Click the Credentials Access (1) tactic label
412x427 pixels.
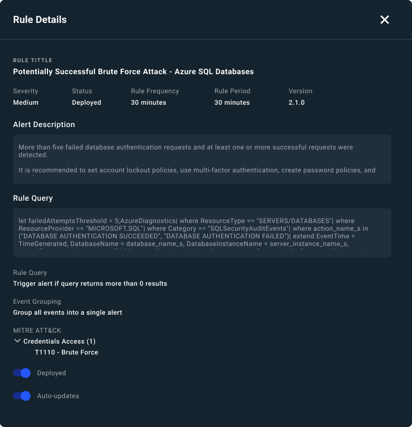click(59, 341)
